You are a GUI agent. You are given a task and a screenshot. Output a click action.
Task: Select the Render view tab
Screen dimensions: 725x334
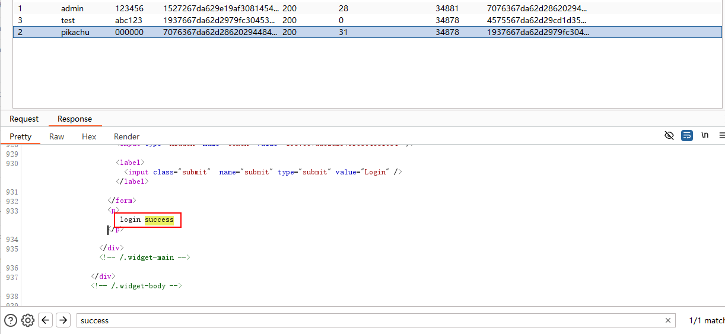point(127,136)
